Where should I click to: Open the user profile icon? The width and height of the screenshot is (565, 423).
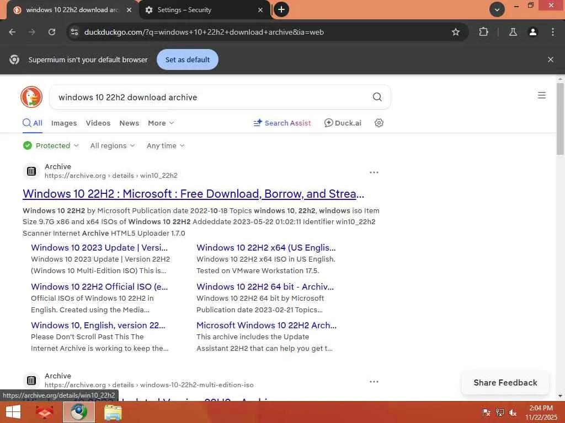532,32
